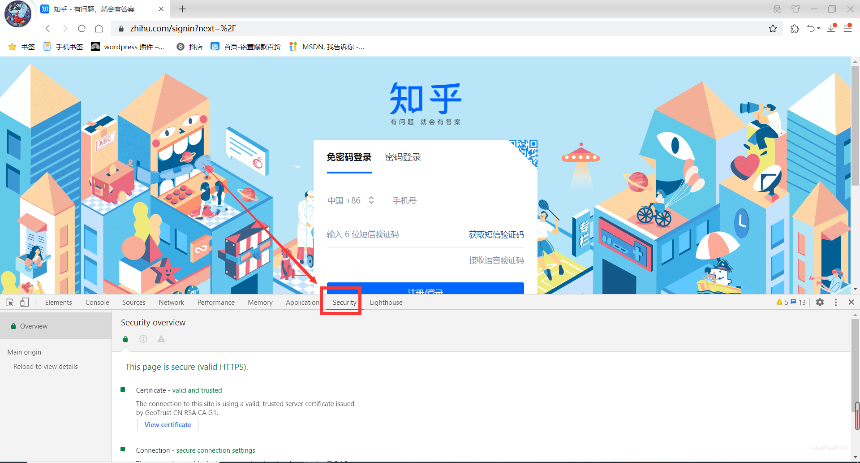Click the incognito mask icon in title bar
860x463 pixels.
(x=777, y=9)
